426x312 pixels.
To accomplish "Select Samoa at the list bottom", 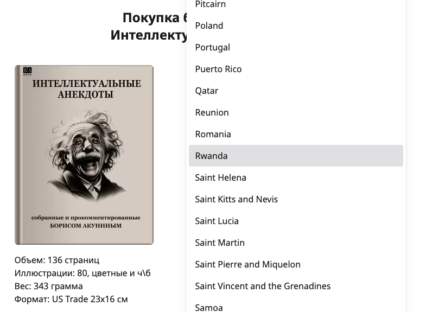I will pos(296,306).
